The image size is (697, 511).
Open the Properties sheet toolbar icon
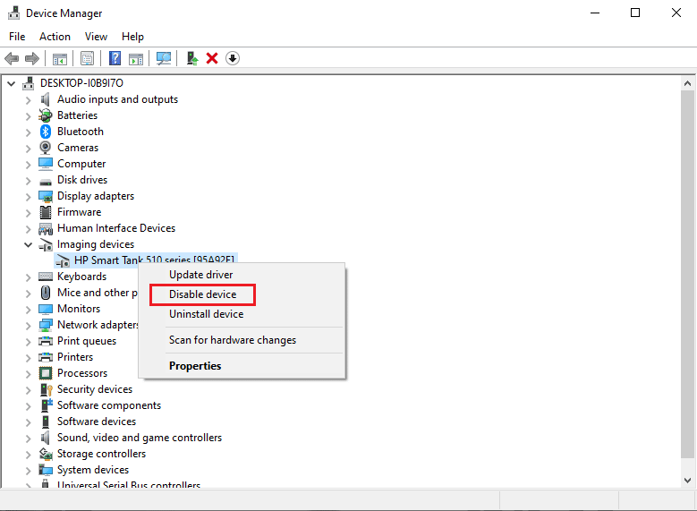click(87, 58)
